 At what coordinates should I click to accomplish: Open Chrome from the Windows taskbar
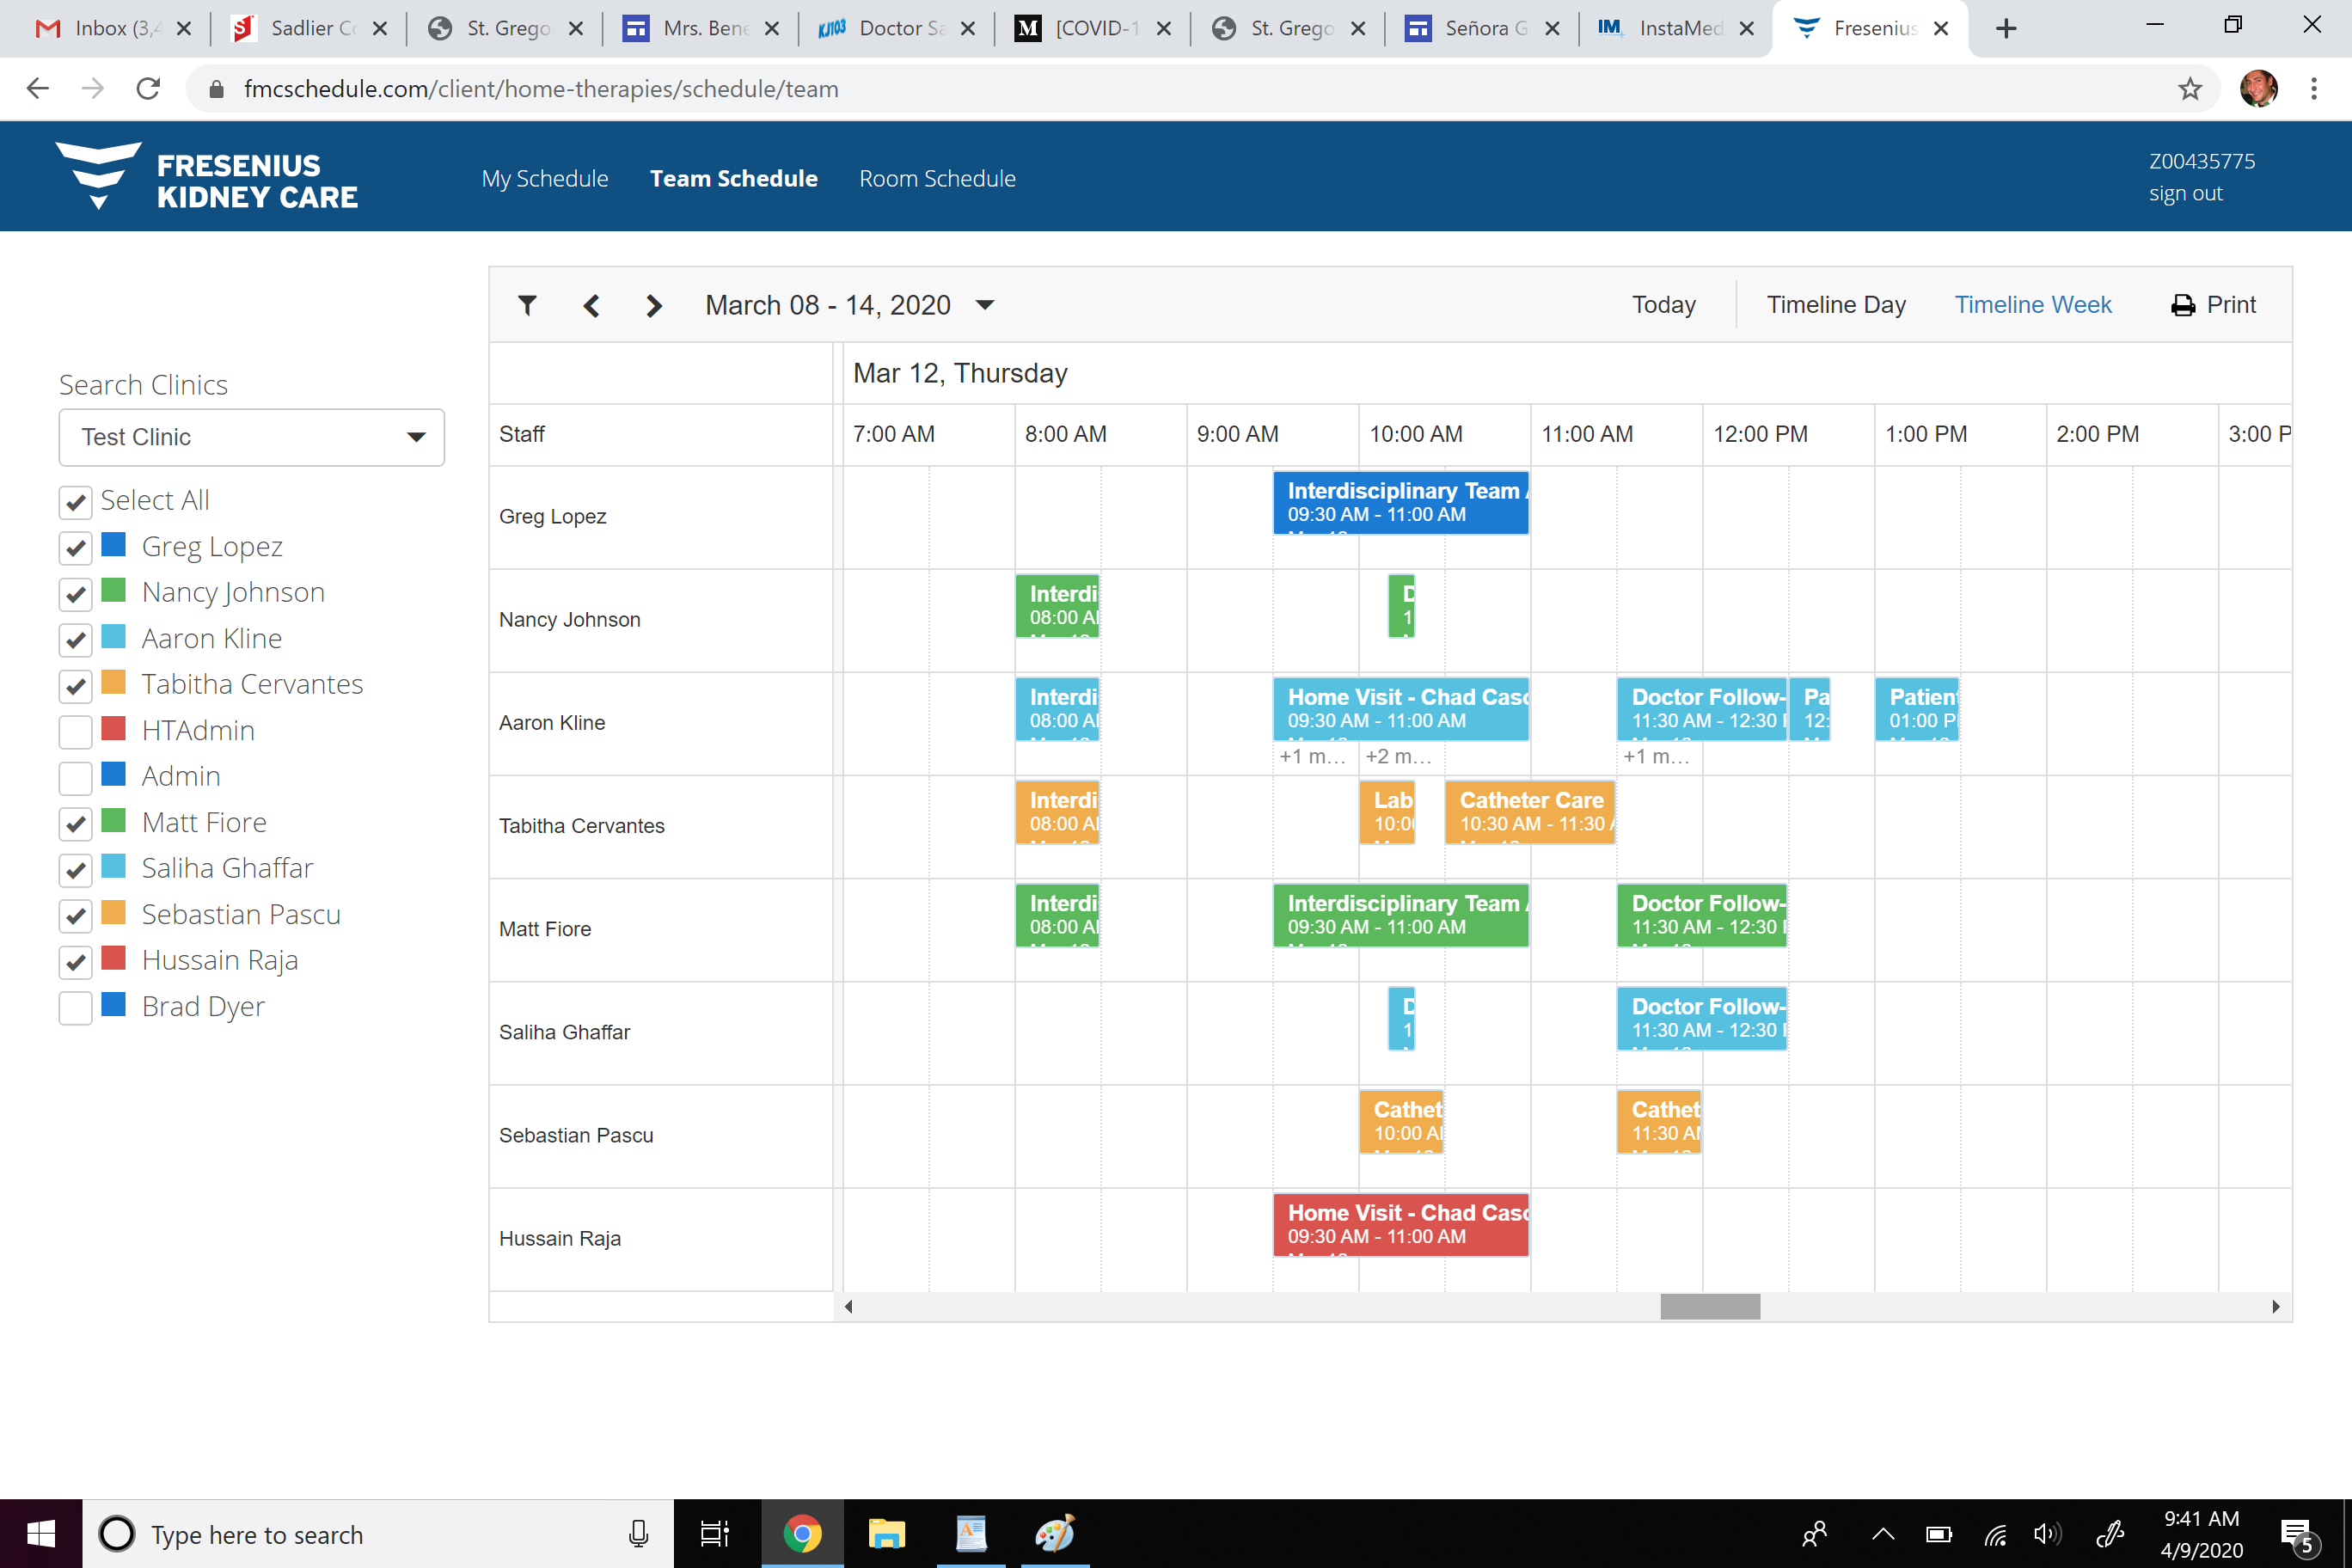pos(802,1533)
